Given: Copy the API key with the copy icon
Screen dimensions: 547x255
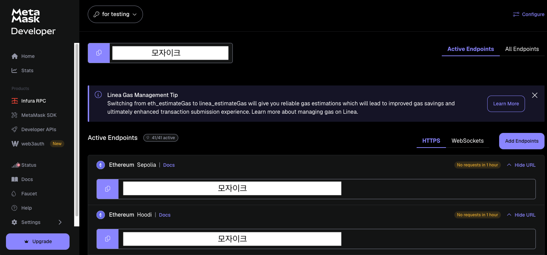Looking at the screenshot, I should (x=99, y=53).
